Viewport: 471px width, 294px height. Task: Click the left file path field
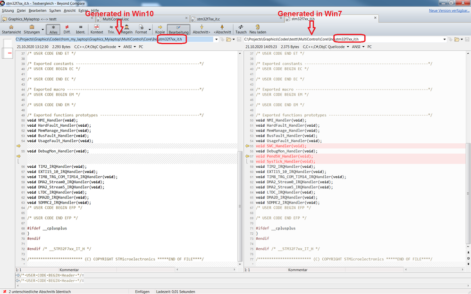[x=115, y=39]
